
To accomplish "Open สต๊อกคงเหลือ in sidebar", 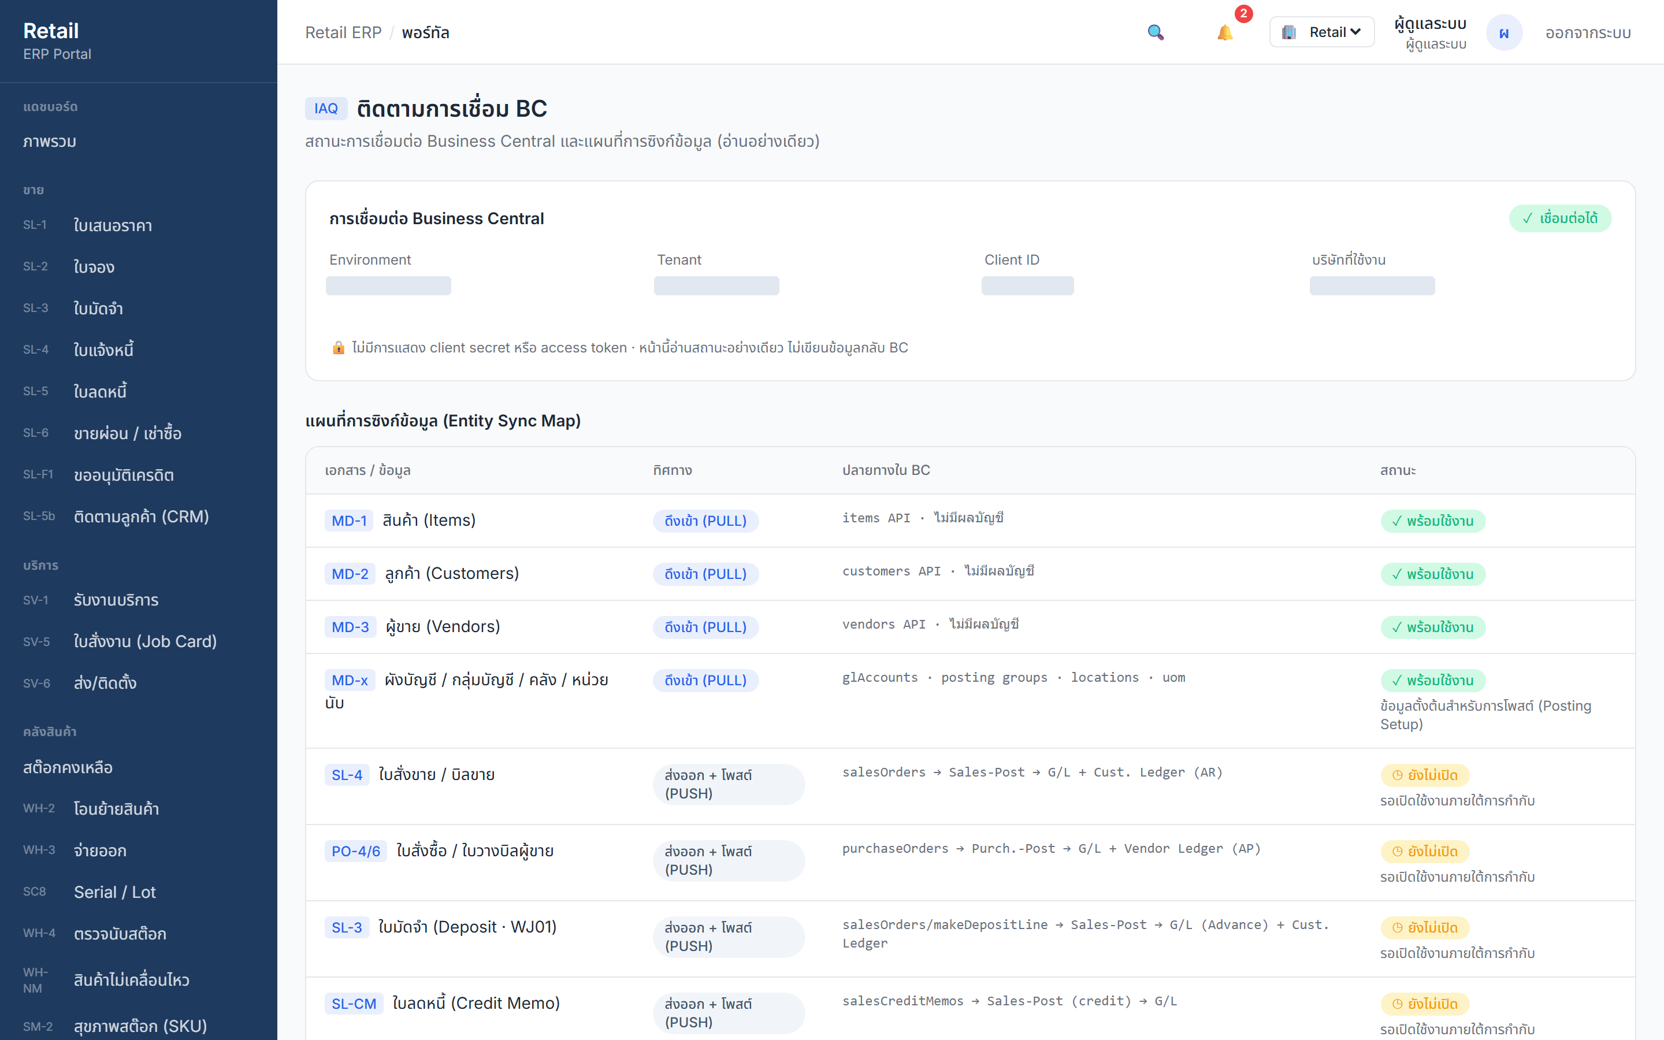I will (138, 767).
